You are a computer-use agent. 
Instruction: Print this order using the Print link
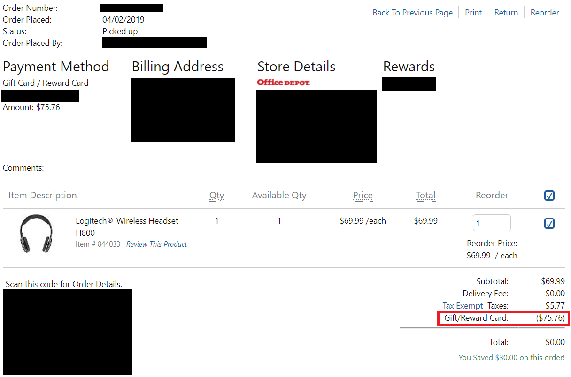[473, 13]
